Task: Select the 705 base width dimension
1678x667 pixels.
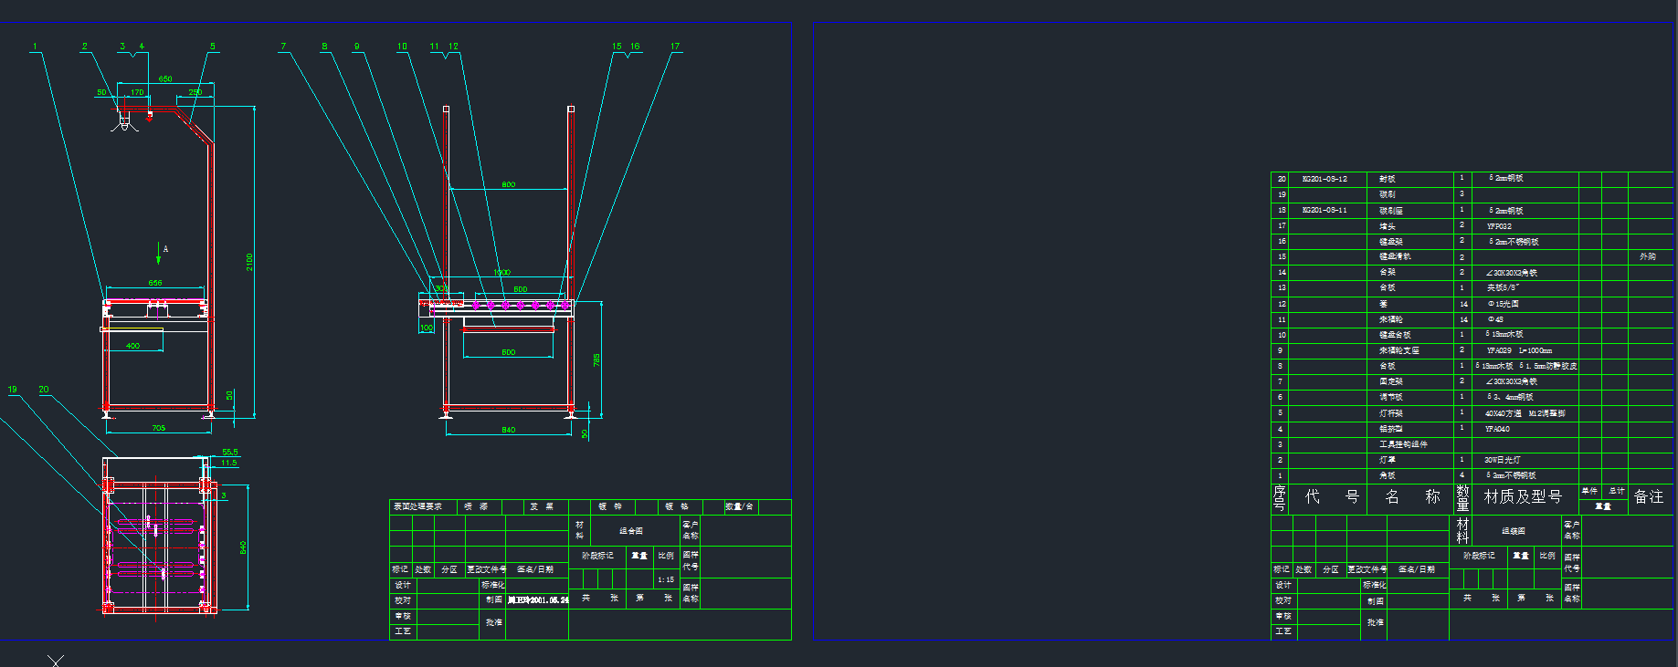Action: point(158,428)
